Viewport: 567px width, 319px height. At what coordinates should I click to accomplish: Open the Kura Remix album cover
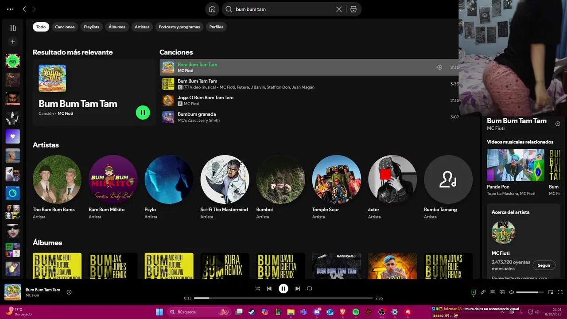click(225, 266)
